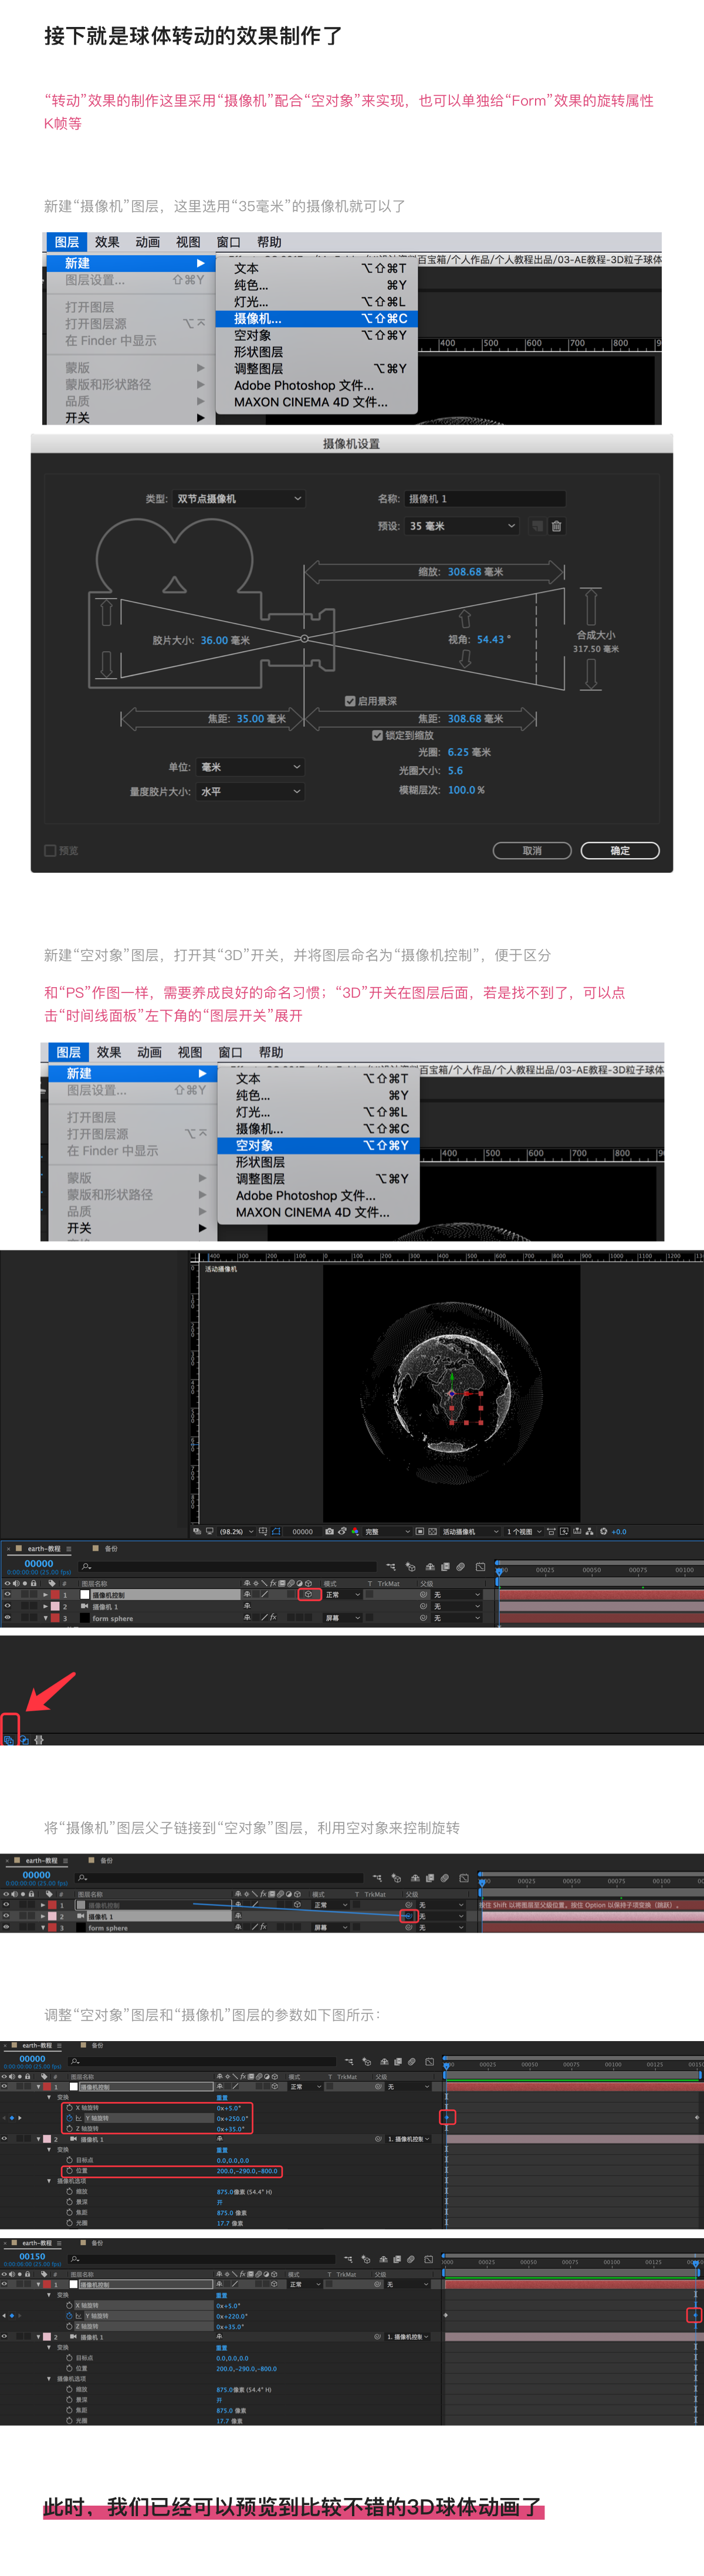Click the red-boxed parent pick whip for 摄像机 1
The height and width of the screenshot is (2576, 704).
[x=408, y=1916]
